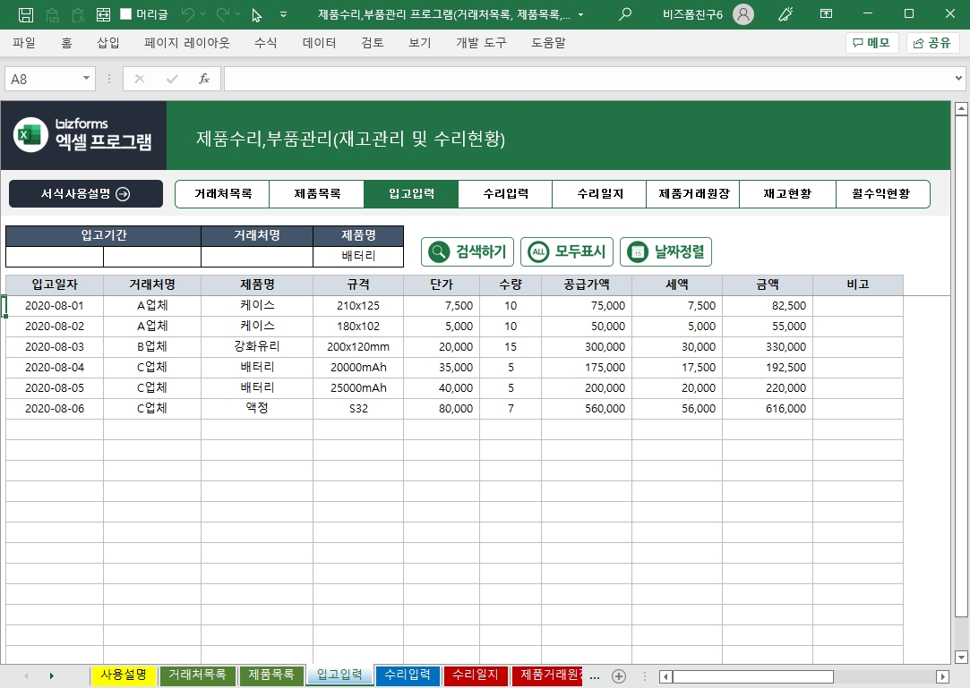The height and width of the screenshot is (688, 970).
Task: Toggle the 머리글 checkbox
Action: point(125,14)
